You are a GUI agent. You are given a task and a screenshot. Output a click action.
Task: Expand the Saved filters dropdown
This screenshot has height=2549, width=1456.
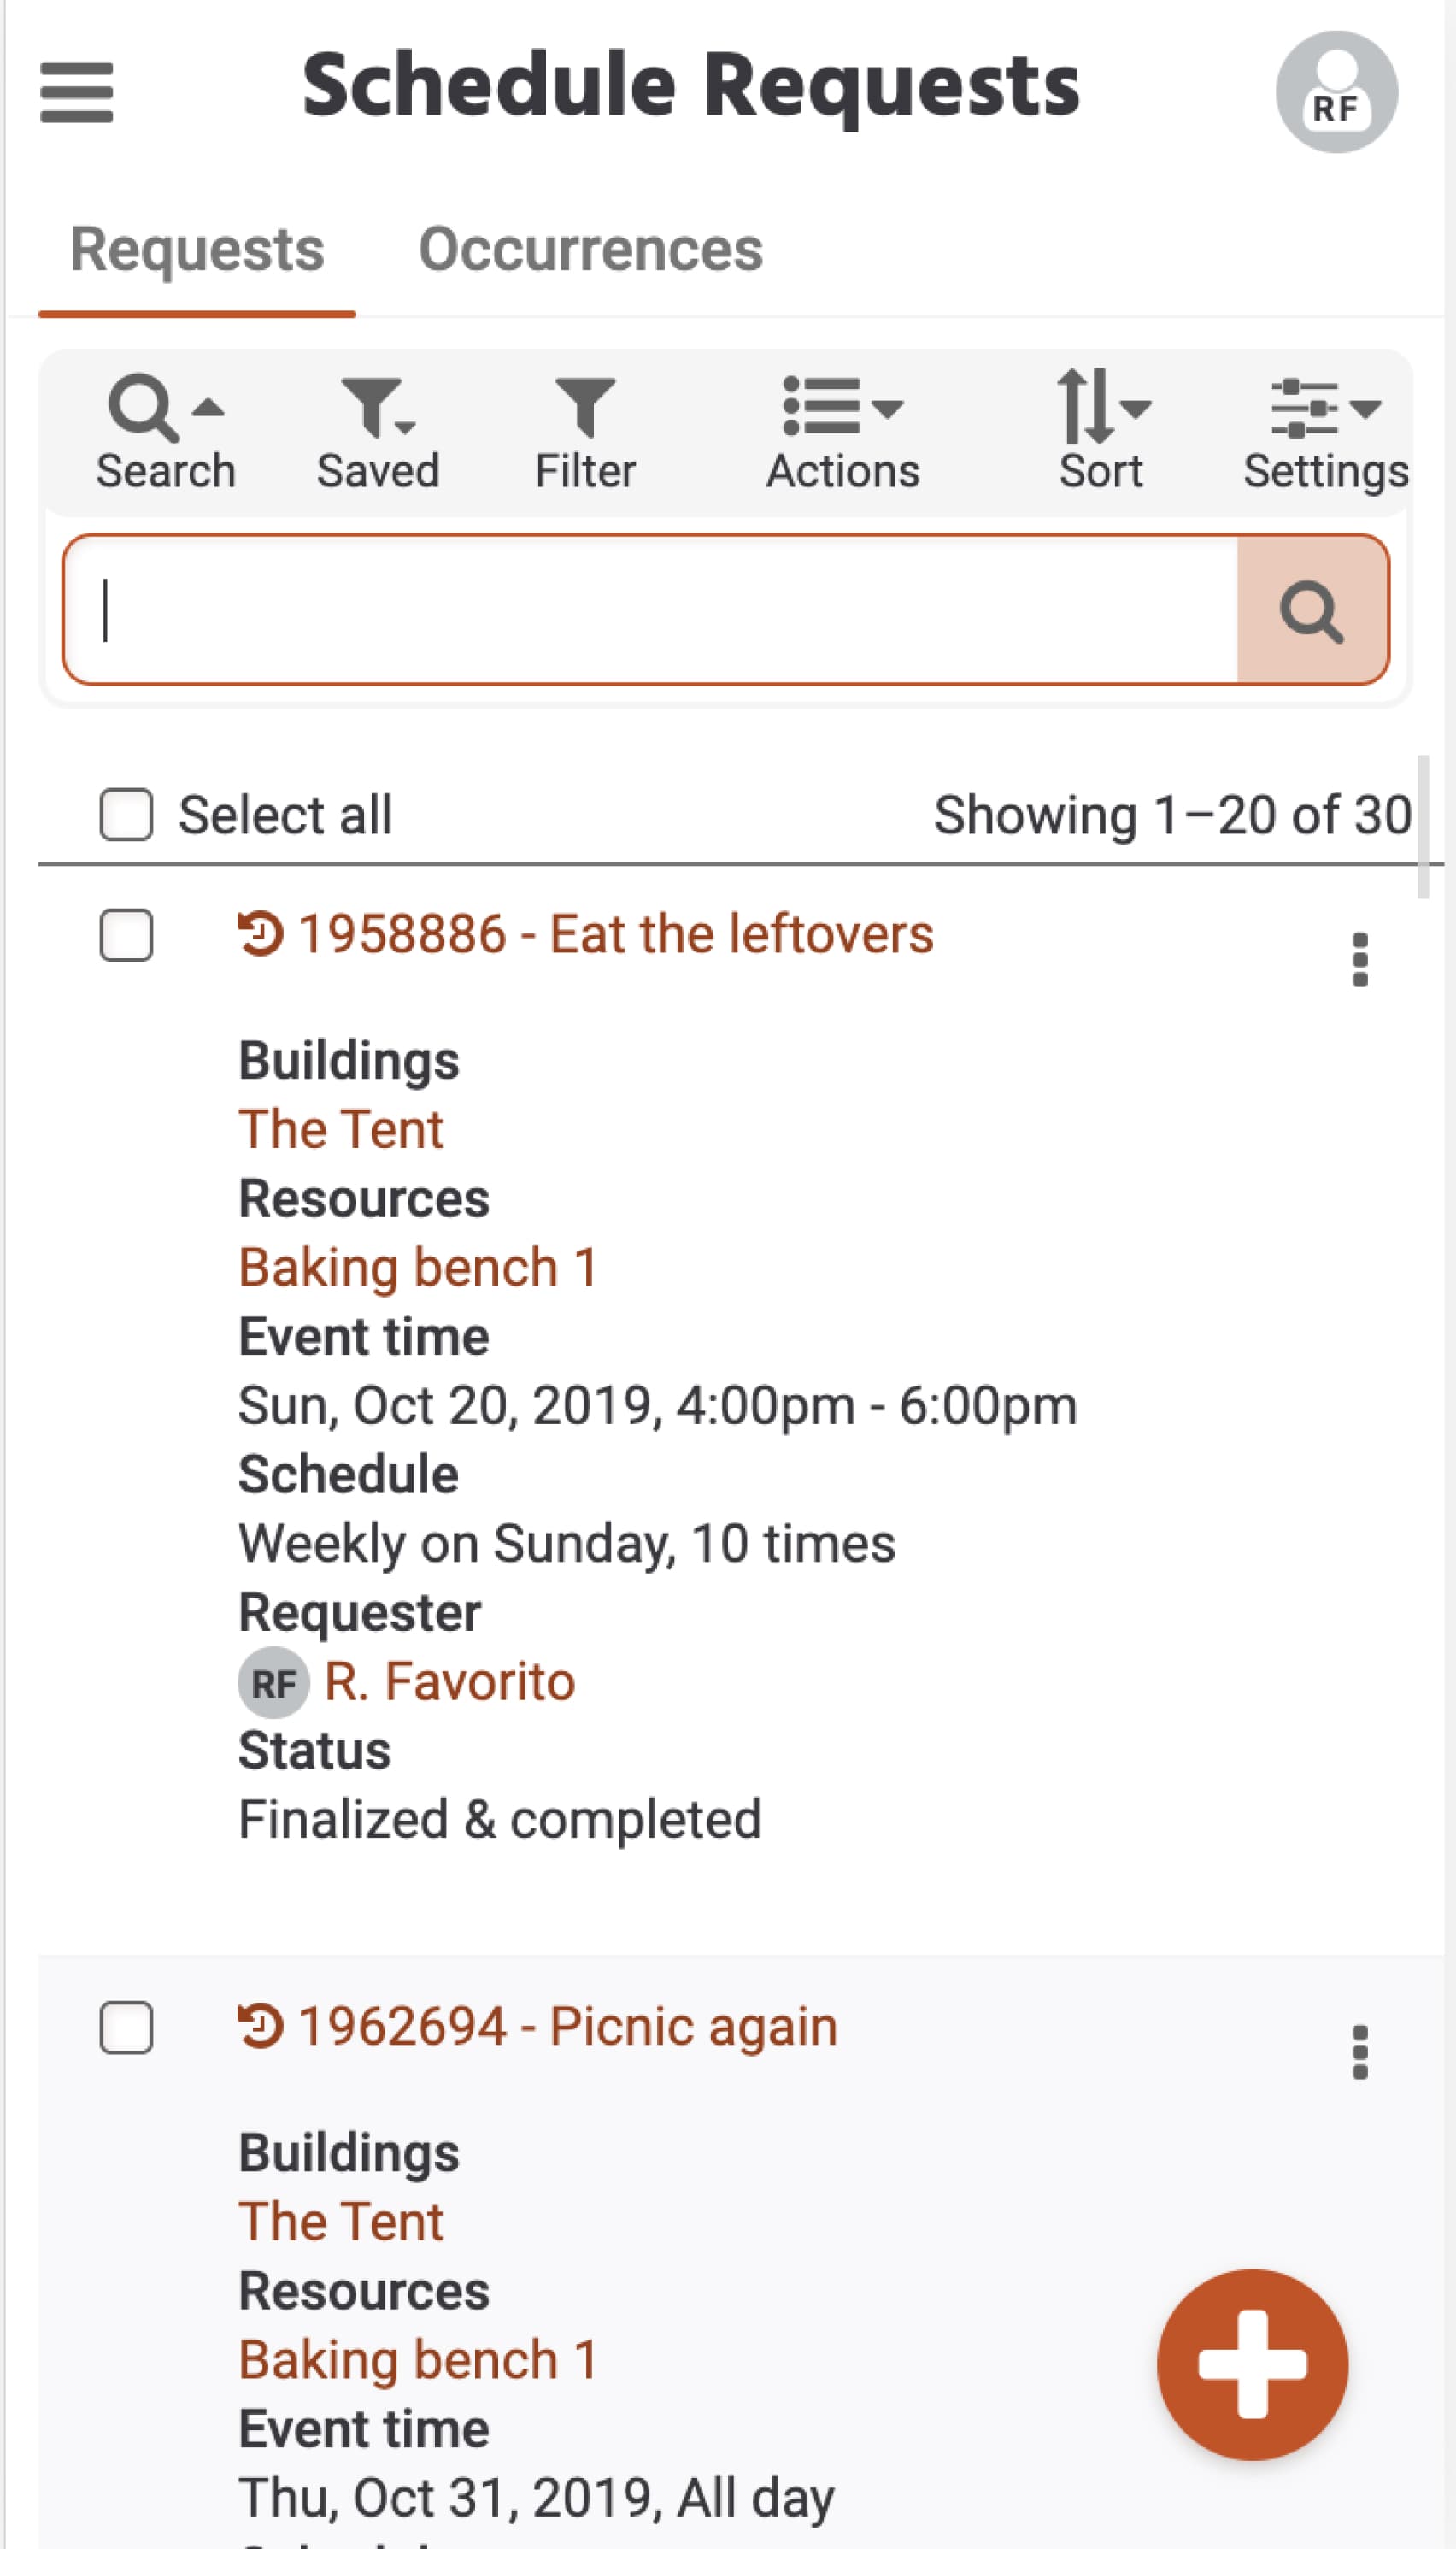[x=378, y=433]
